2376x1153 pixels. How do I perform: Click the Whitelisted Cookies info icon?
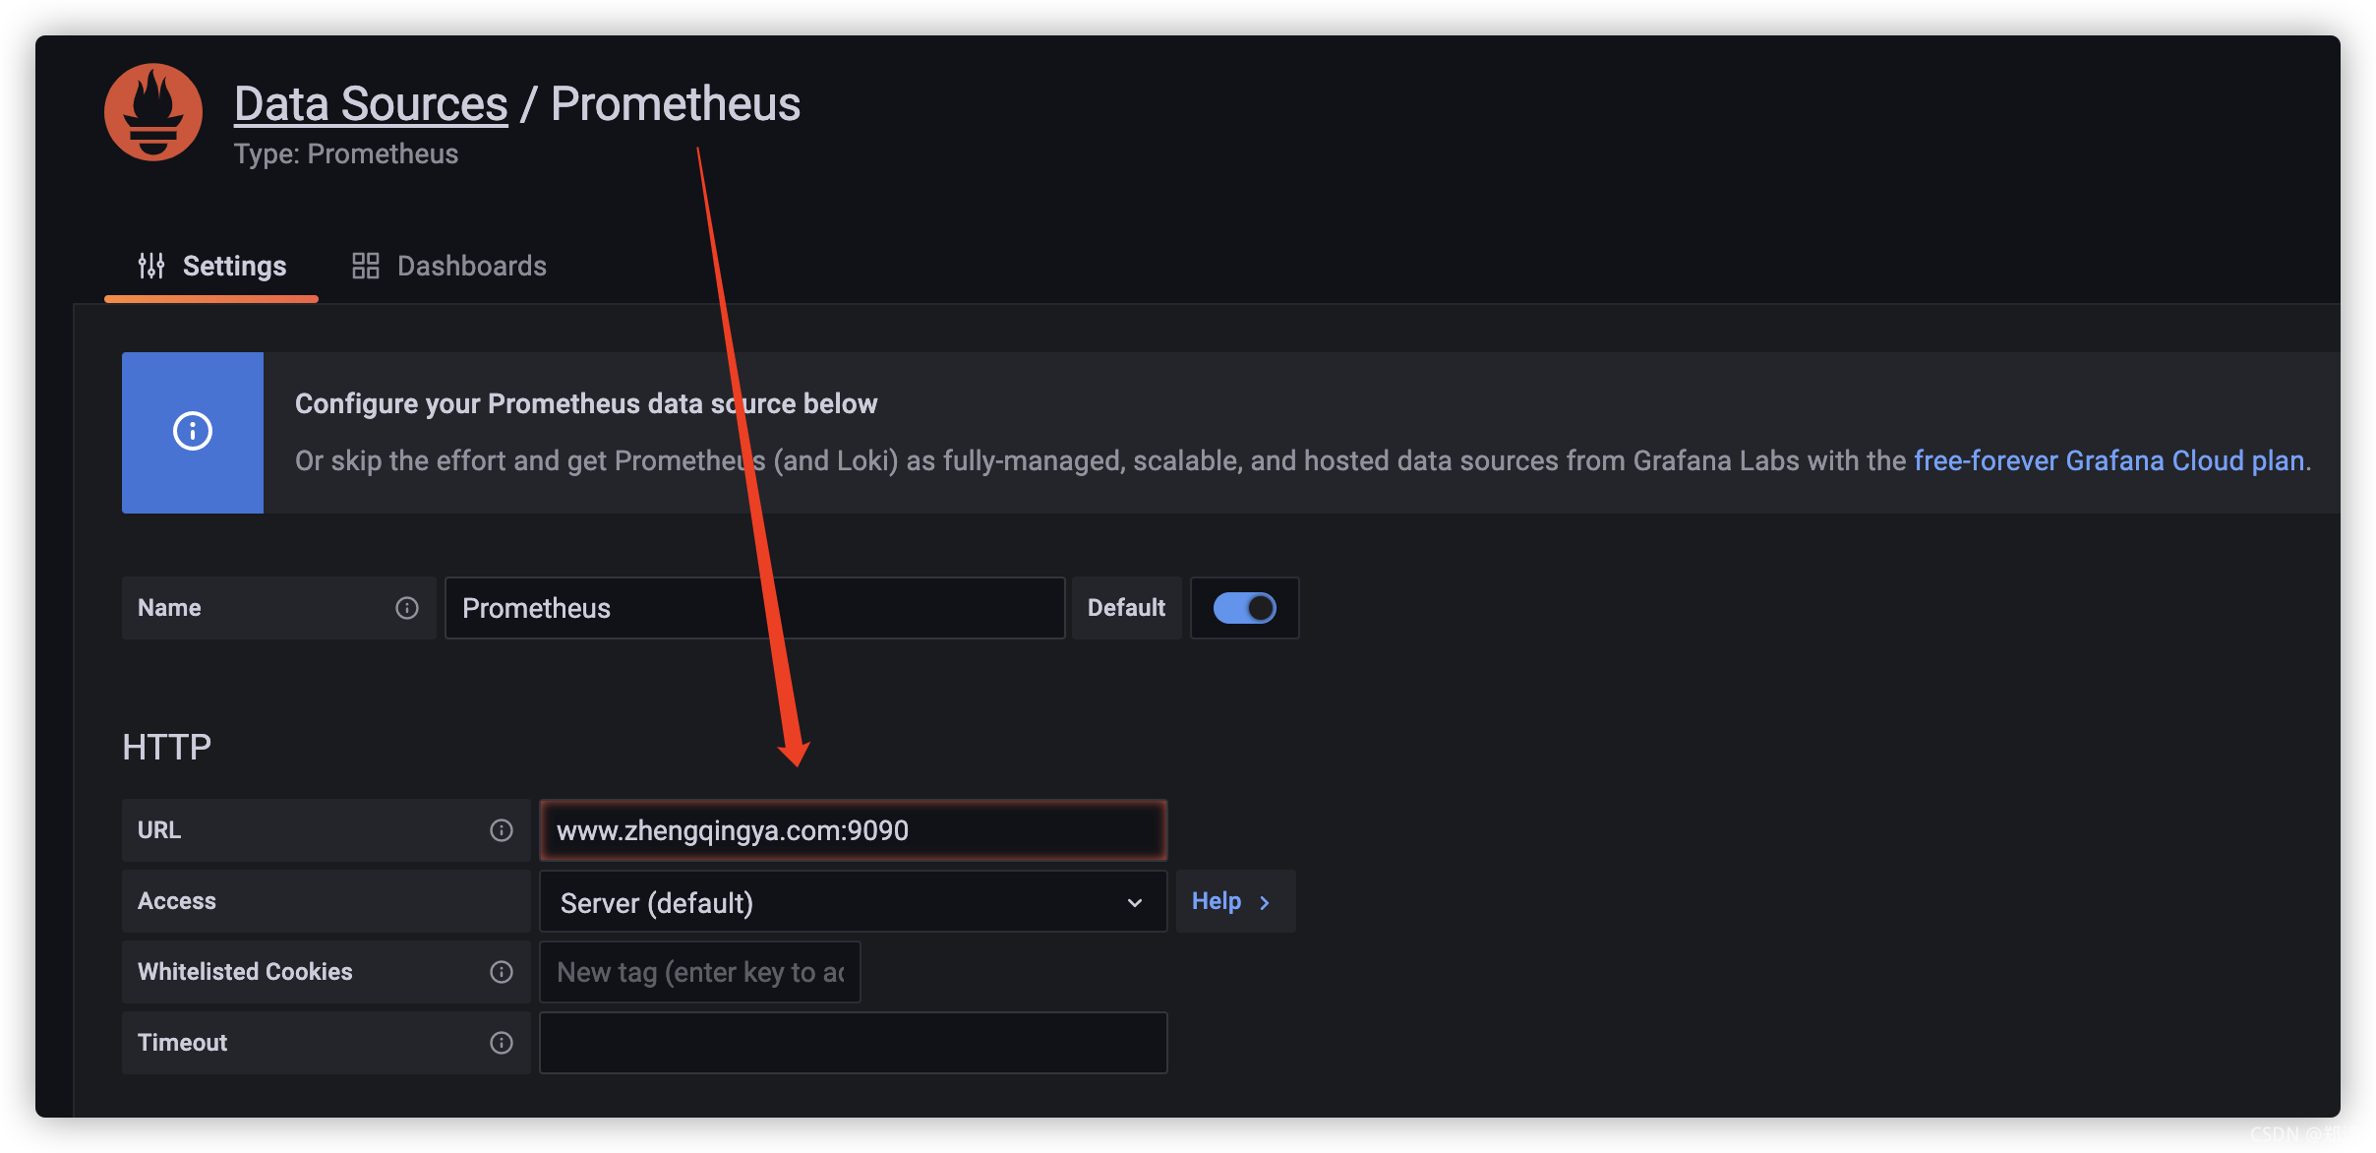coord(502,972)
